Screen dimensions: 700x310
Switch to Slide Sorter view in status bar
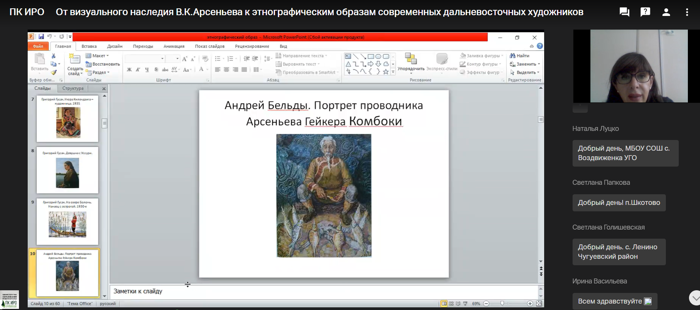tap(451, 304)
